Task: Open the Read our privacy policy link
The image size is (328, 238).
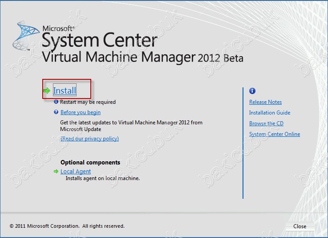Action: pyautogui.click(x=89, y=139)
